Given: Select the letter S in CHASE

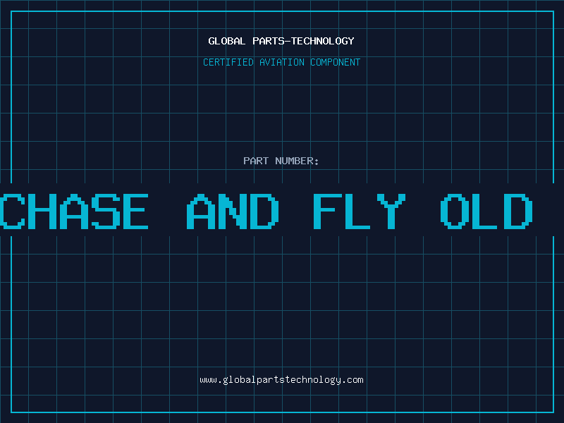Looking at the screenshot, I should click(106, 211).
